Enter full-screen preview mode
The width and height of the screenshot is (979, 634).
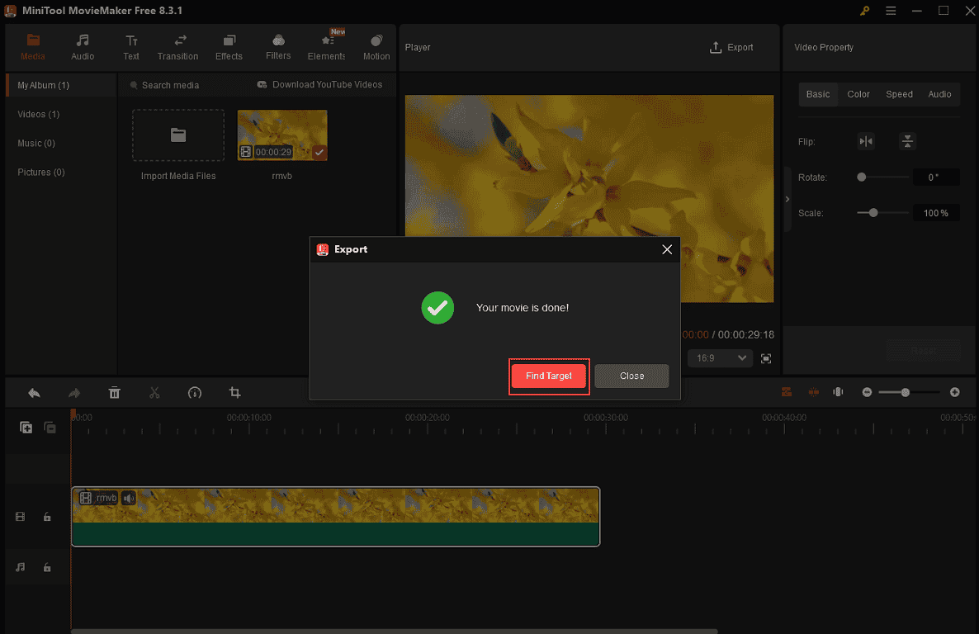pos(765,357)
